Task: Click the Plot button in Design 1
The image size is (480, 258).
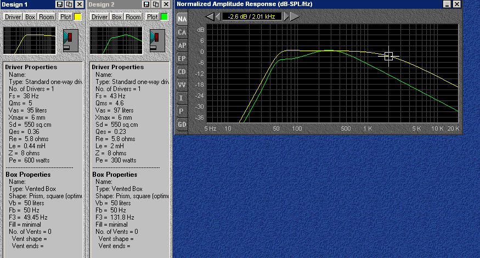Action: coord(65,17)
